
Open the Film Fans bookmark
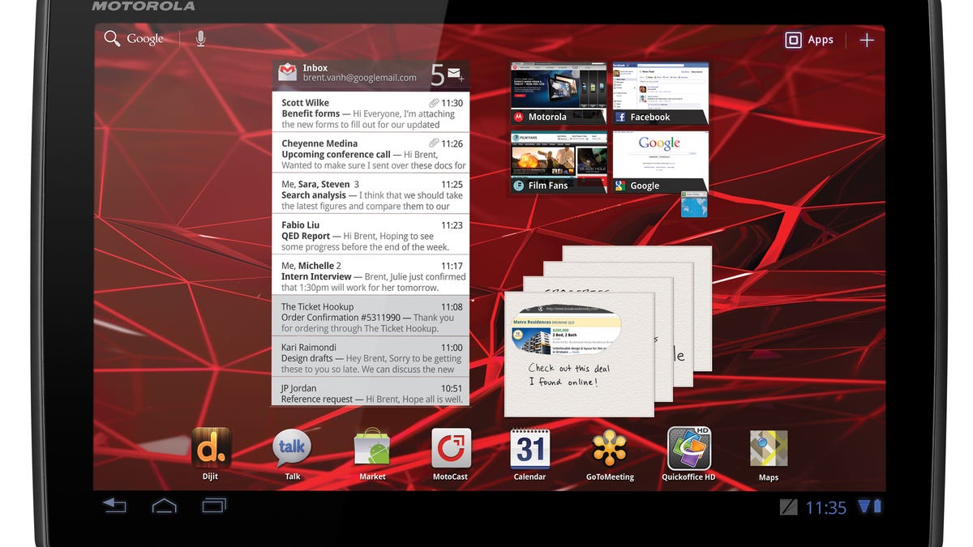coord(557,158)
